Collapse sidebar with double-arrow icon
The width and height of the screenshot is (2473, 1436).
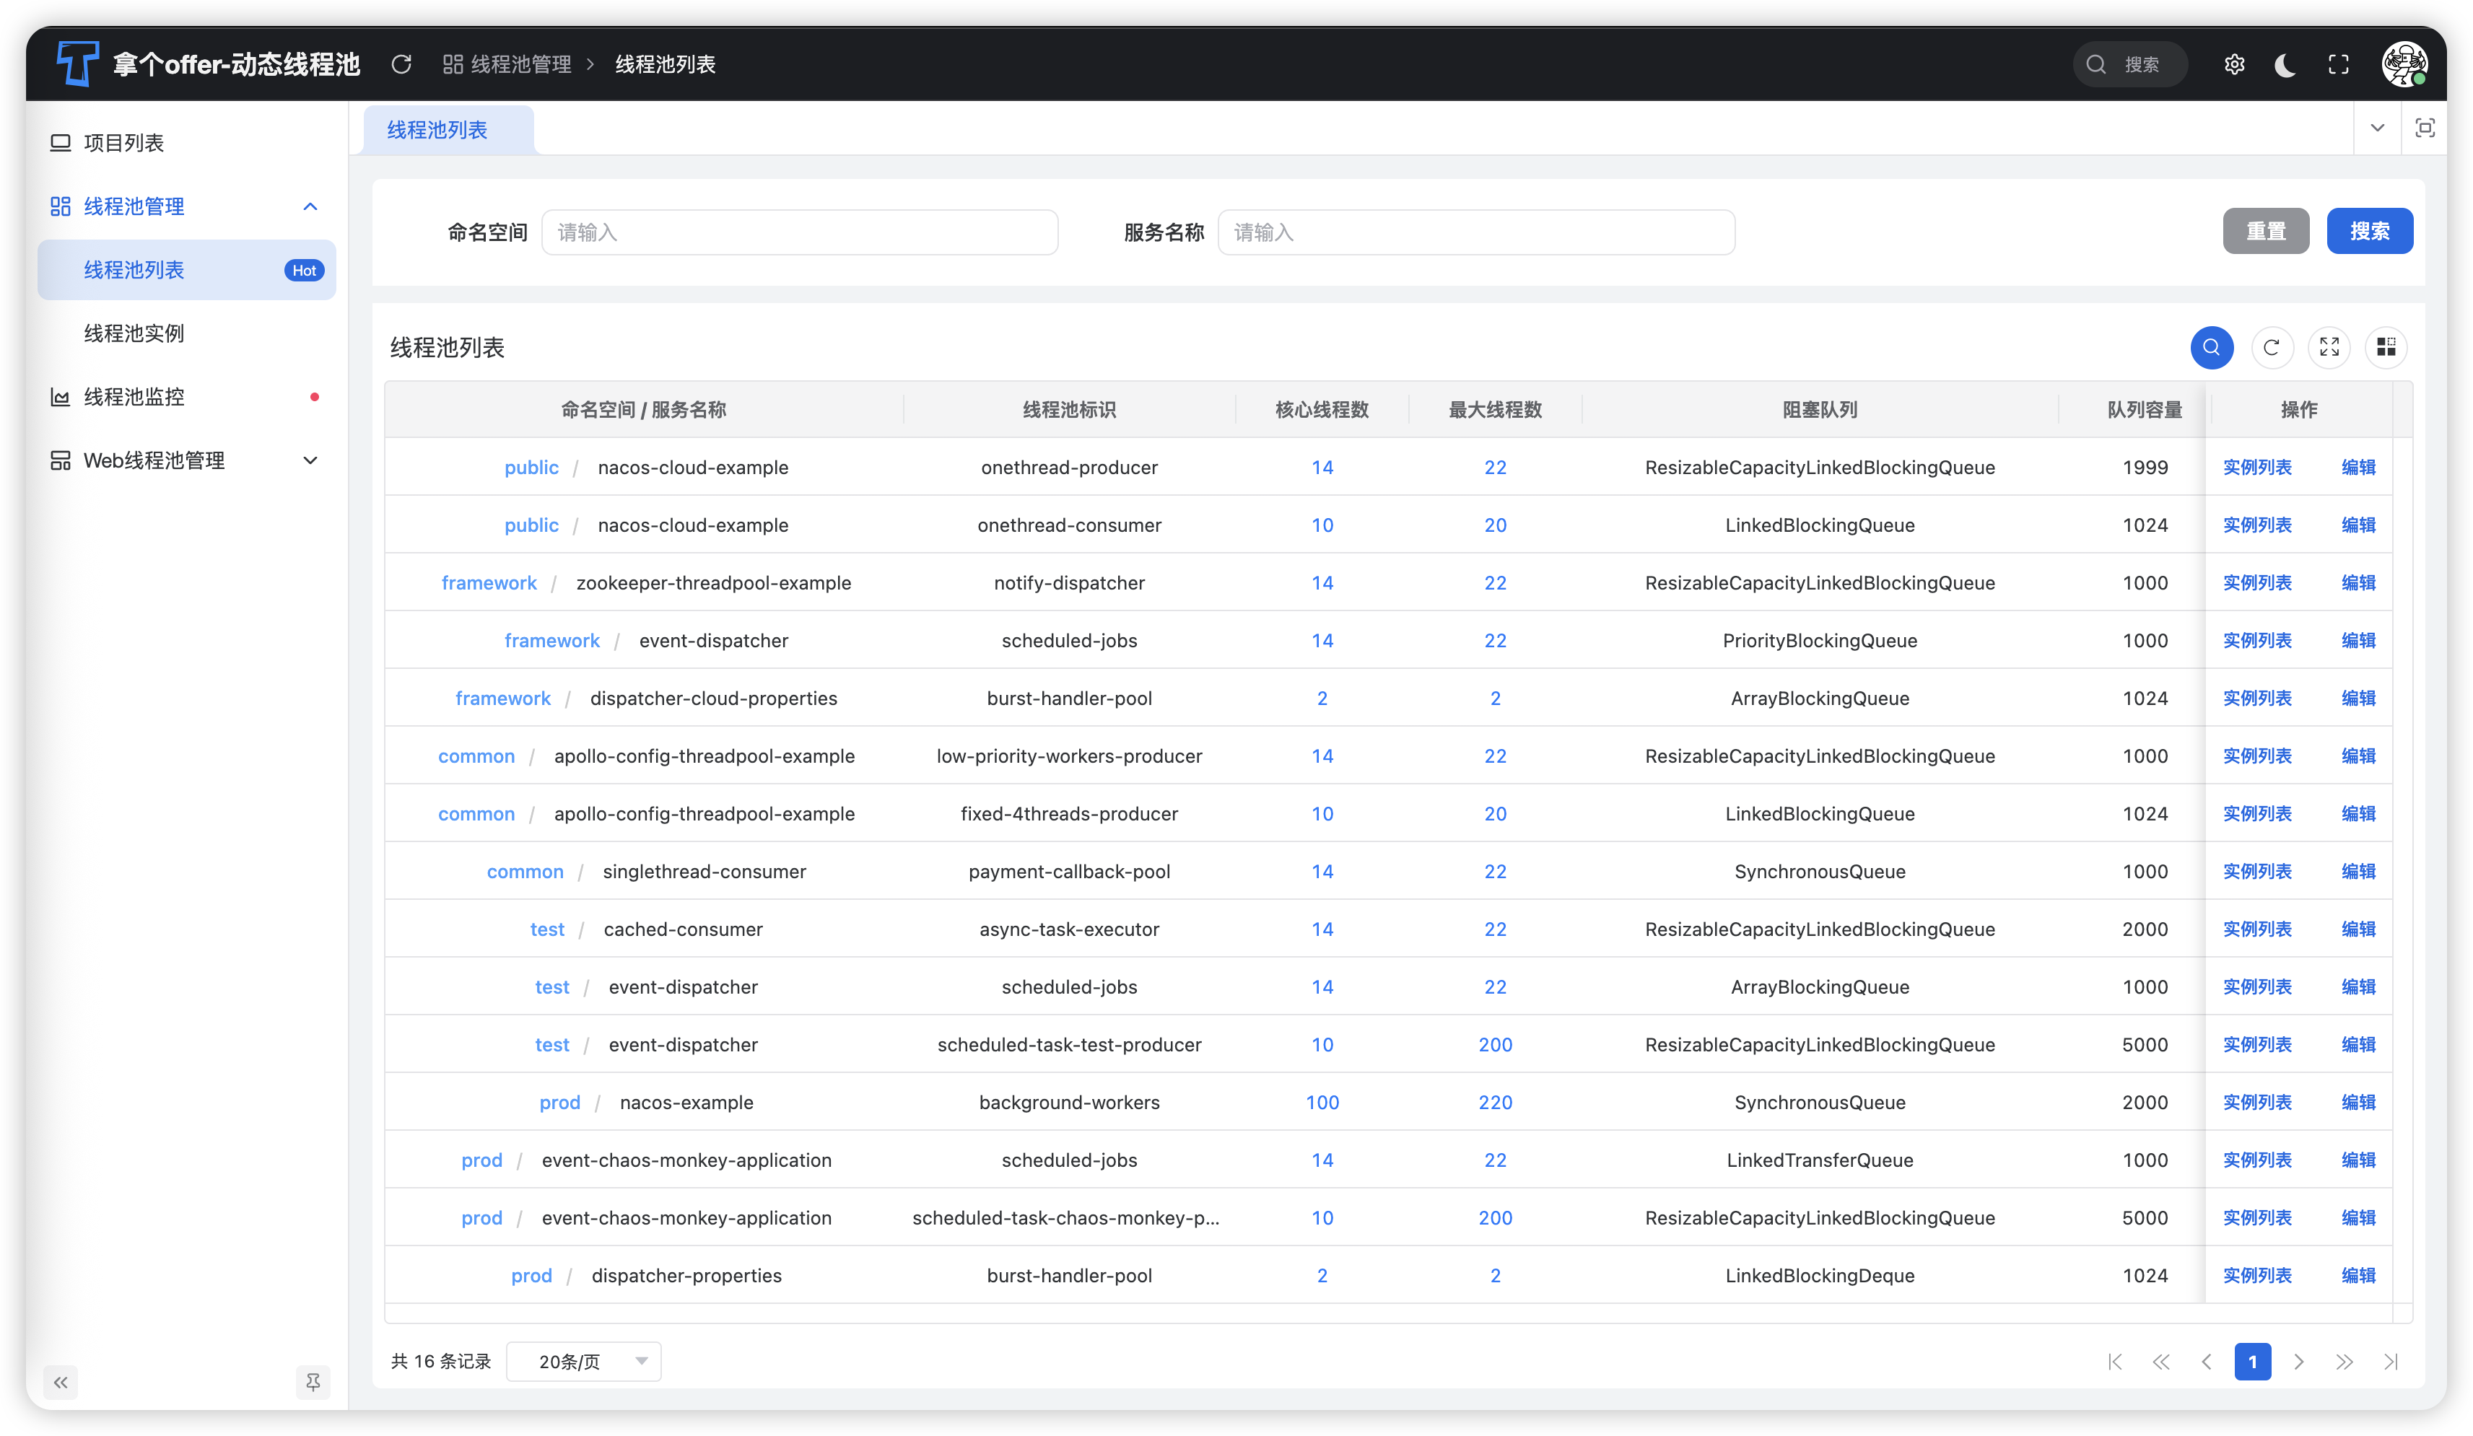point(61,1382)
